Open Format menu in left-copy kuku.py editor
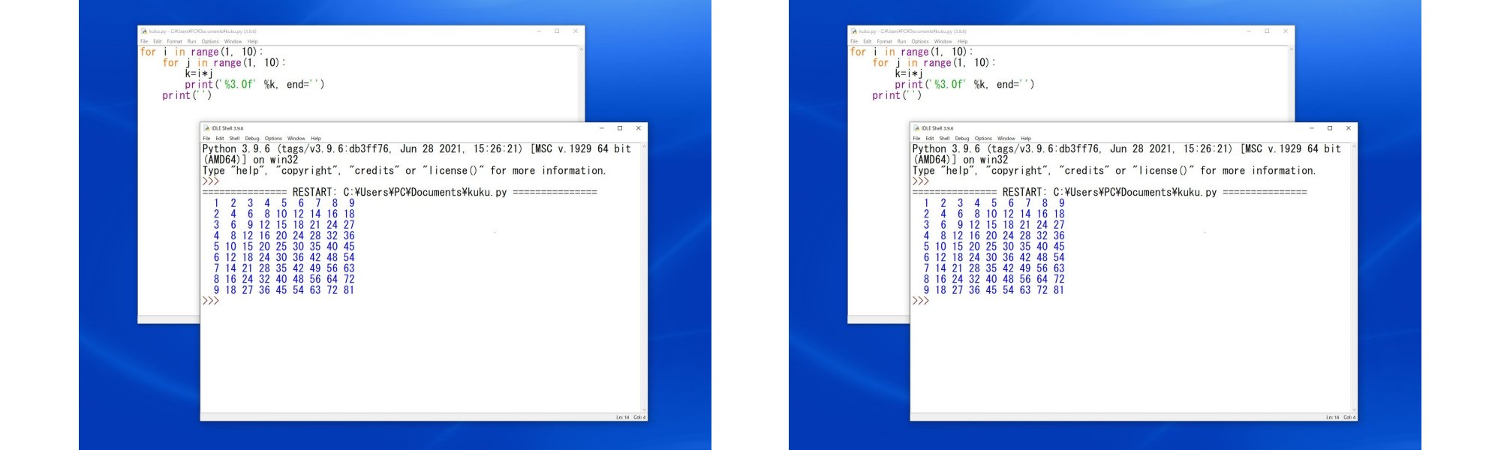 pos(175,41)
